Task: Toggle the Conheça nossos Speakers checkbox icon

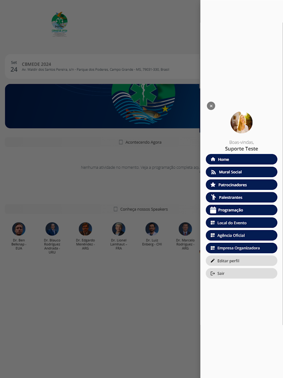Action: pos(116,209)
